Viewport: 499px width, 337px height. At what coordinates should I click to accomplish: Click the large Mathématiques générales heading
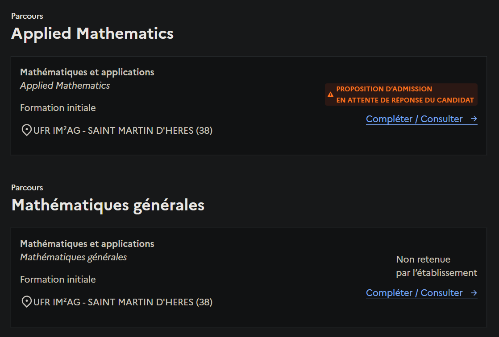pos(108,205)
